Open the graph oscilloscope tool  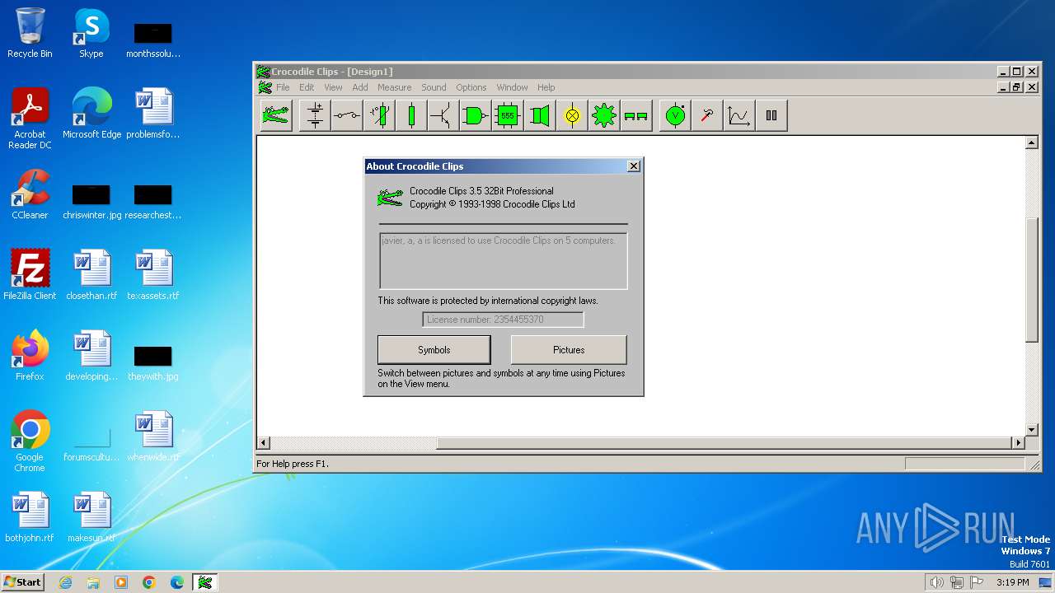tap(739, 115)
